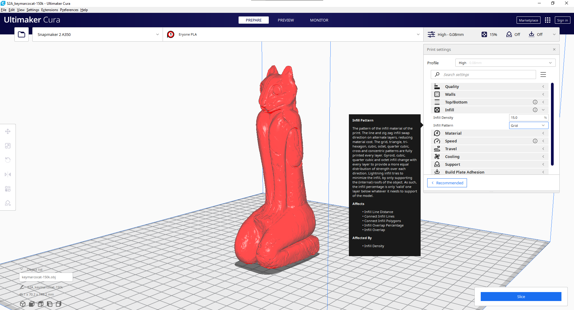Select the Move tool in left toolbar

click(x=8, y=131)
